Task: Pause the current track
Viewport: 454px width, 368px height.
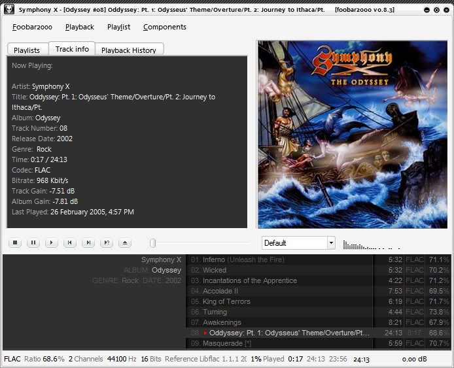Action: click(x=33, y=243)
